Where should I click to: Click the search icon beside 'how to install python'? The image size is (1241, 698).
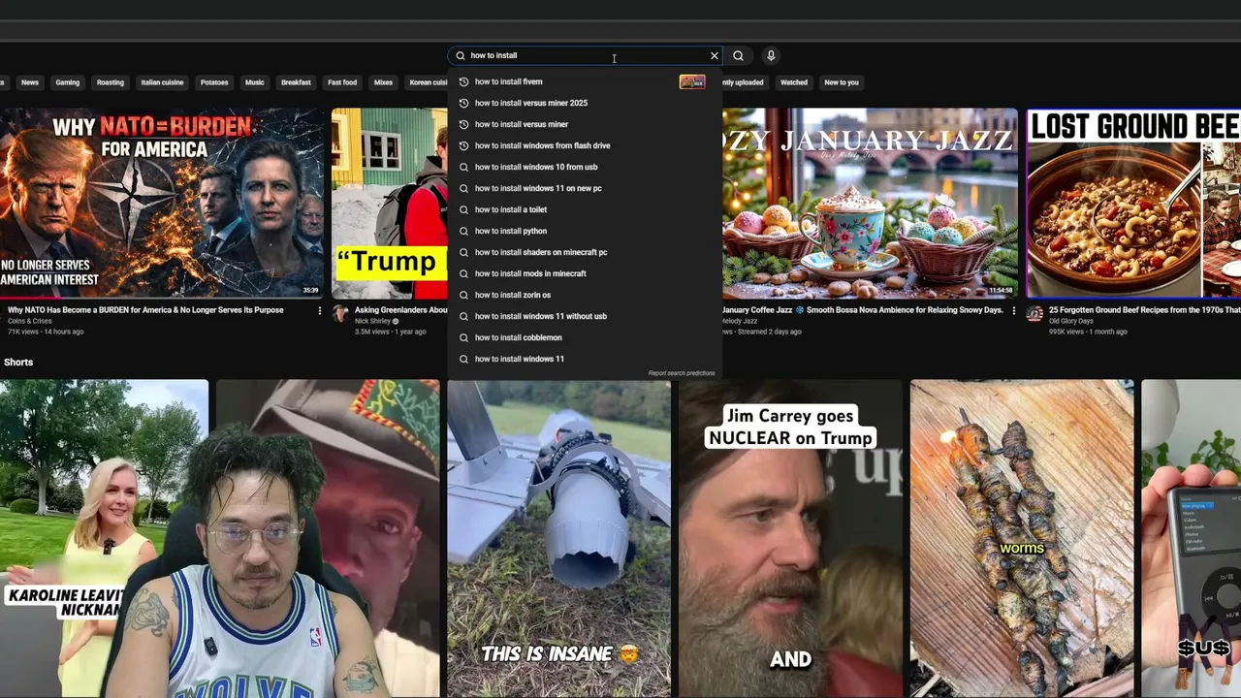point(463,231)
